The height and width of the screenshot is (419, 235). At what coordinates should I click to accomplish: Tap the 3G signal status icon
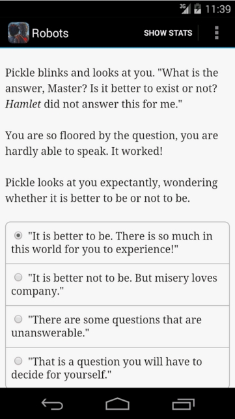click(185, 9)
